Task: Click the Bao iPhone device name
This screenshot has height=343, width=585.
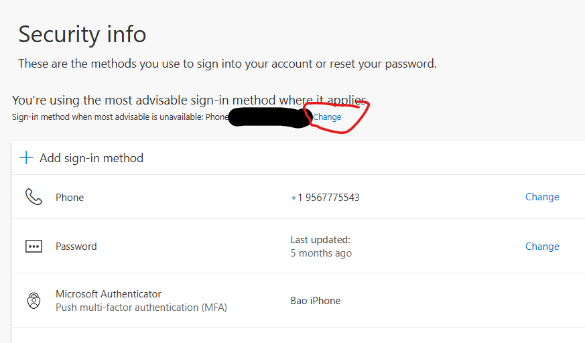Action: 316,301
